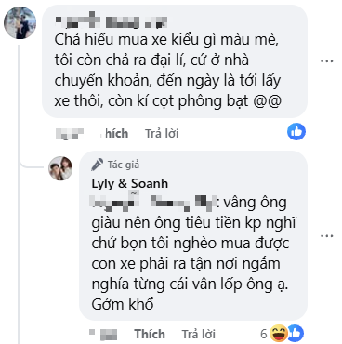The width and height of the screenshot is (342, 344).
Task: Open three-dot options for Lyly & Soanh reply
Action: click(327, 236)
